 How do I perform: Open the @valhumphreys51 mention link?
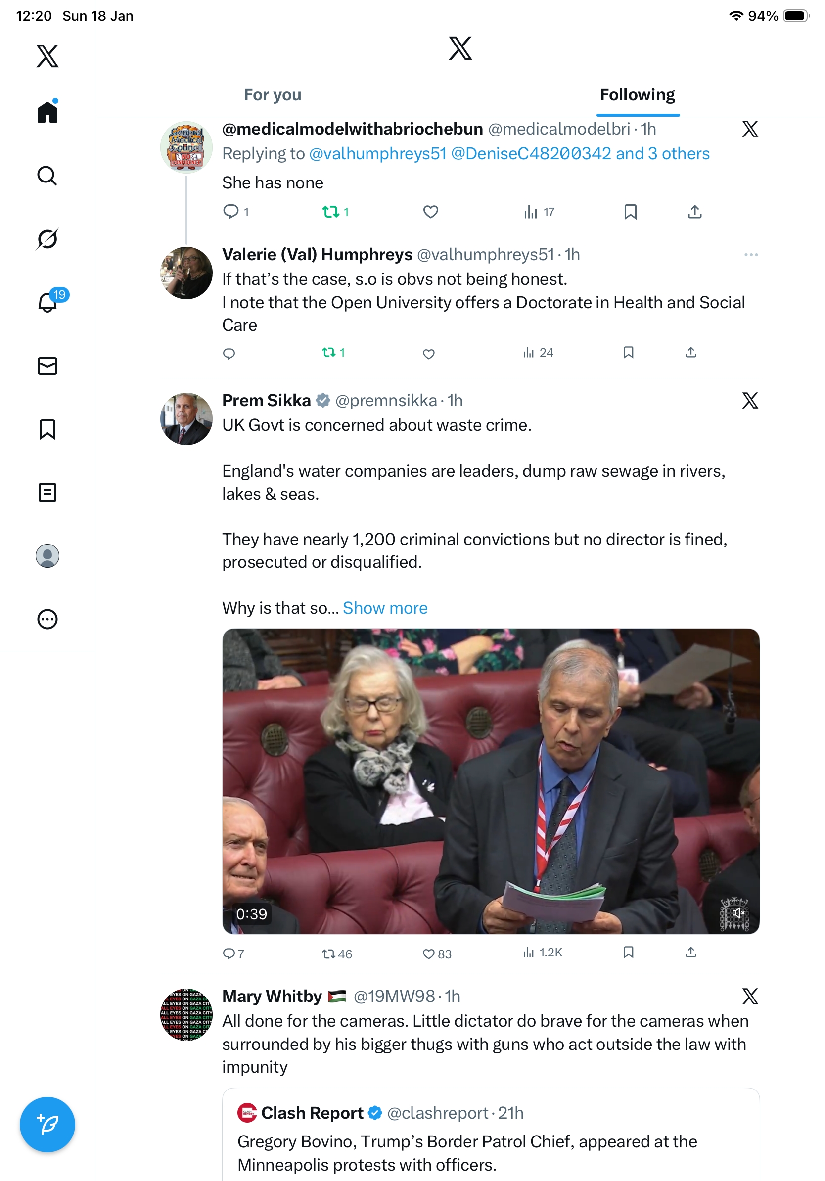click(x=377, y=154)
